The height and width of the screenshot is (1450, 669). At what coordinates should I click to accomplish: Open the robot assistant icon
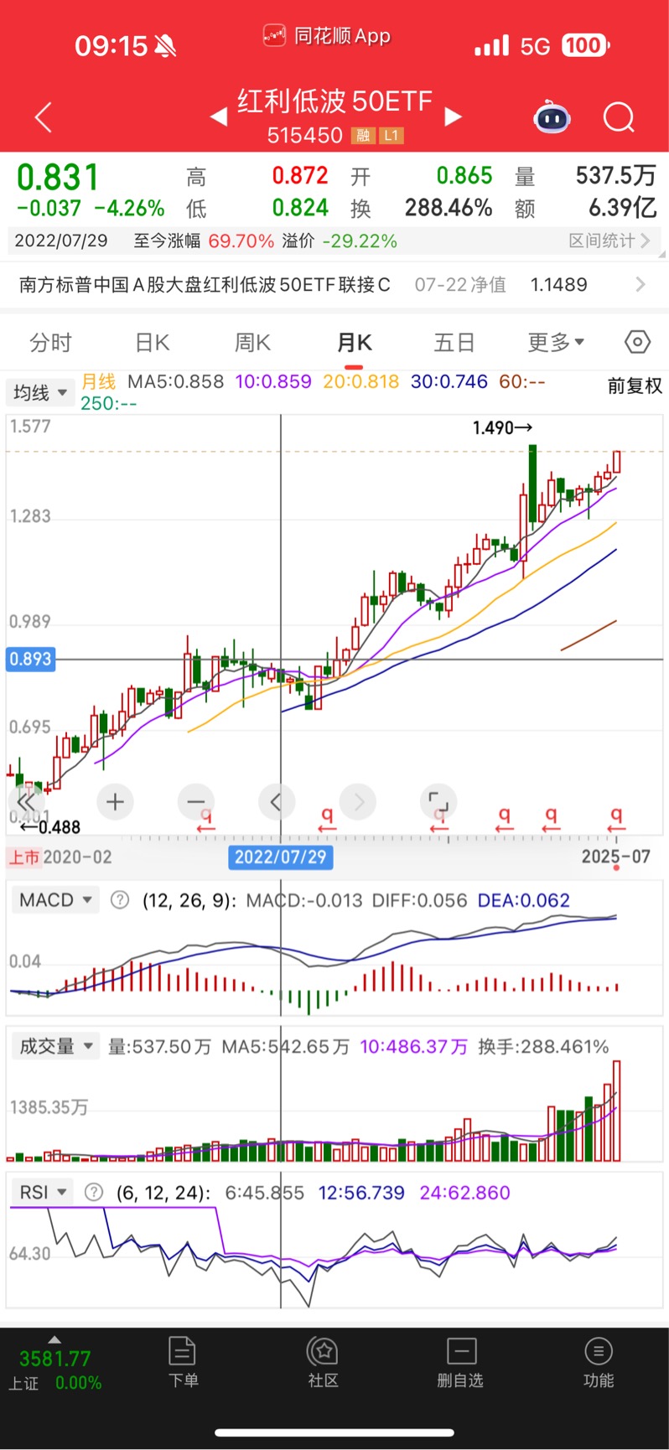pos(552,117)
